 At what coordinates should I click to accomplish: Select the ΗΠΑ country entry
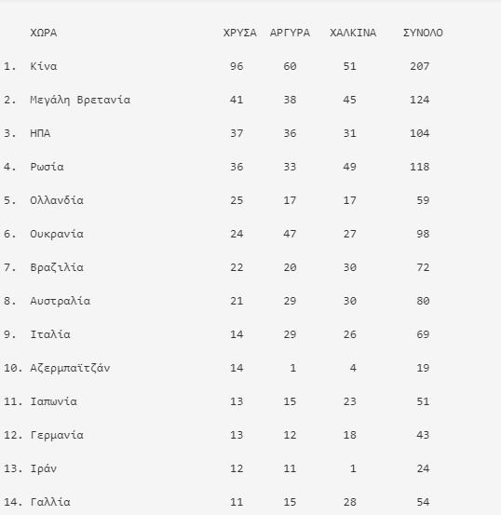pyautogui.click(x=40, y=133)
